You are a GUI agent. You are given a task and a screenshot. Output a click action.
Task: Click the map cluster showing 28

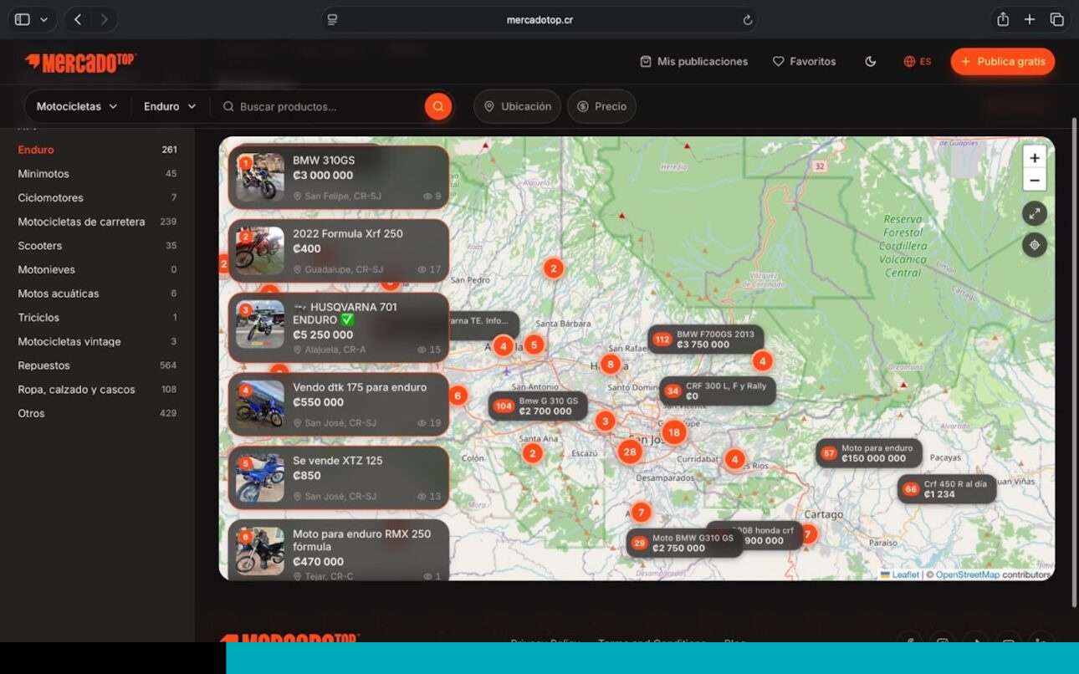point(630,452)
